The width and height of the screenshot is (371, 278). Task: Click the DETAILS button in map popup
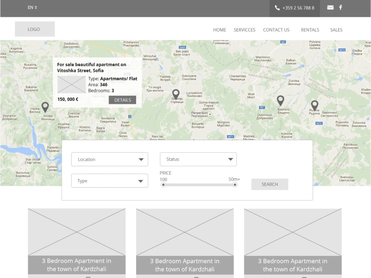122,100
